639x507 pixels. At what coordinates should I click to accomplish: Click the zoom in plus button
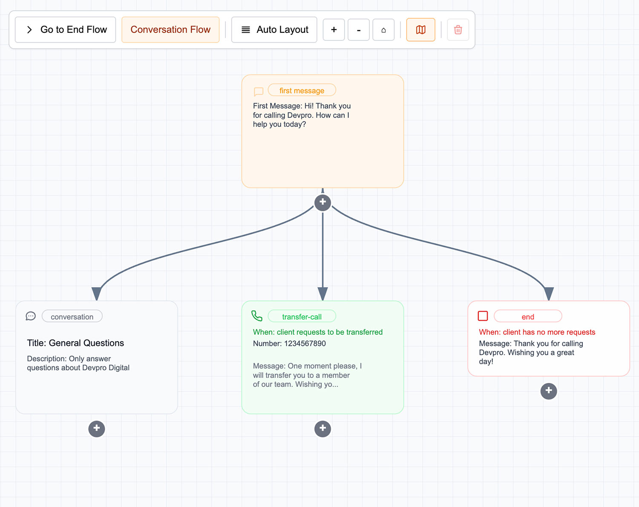click(334, 30)
